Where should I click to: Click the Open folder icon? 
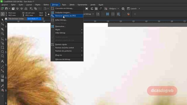pos(6,8)
